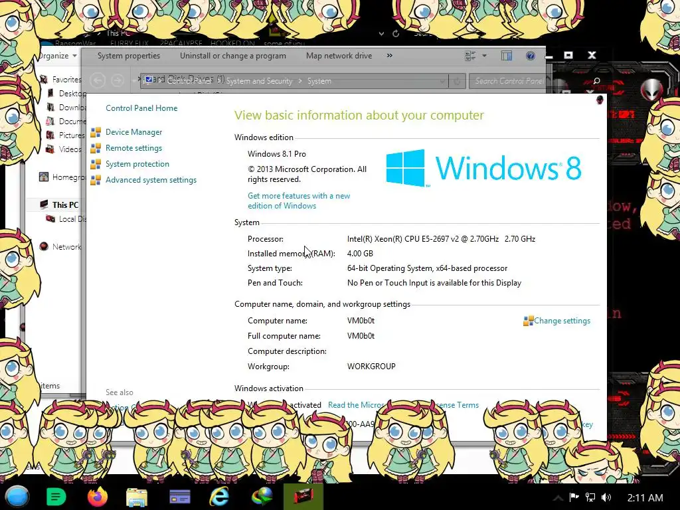Select Favorites in navigation pane

(x=60, y=80)
